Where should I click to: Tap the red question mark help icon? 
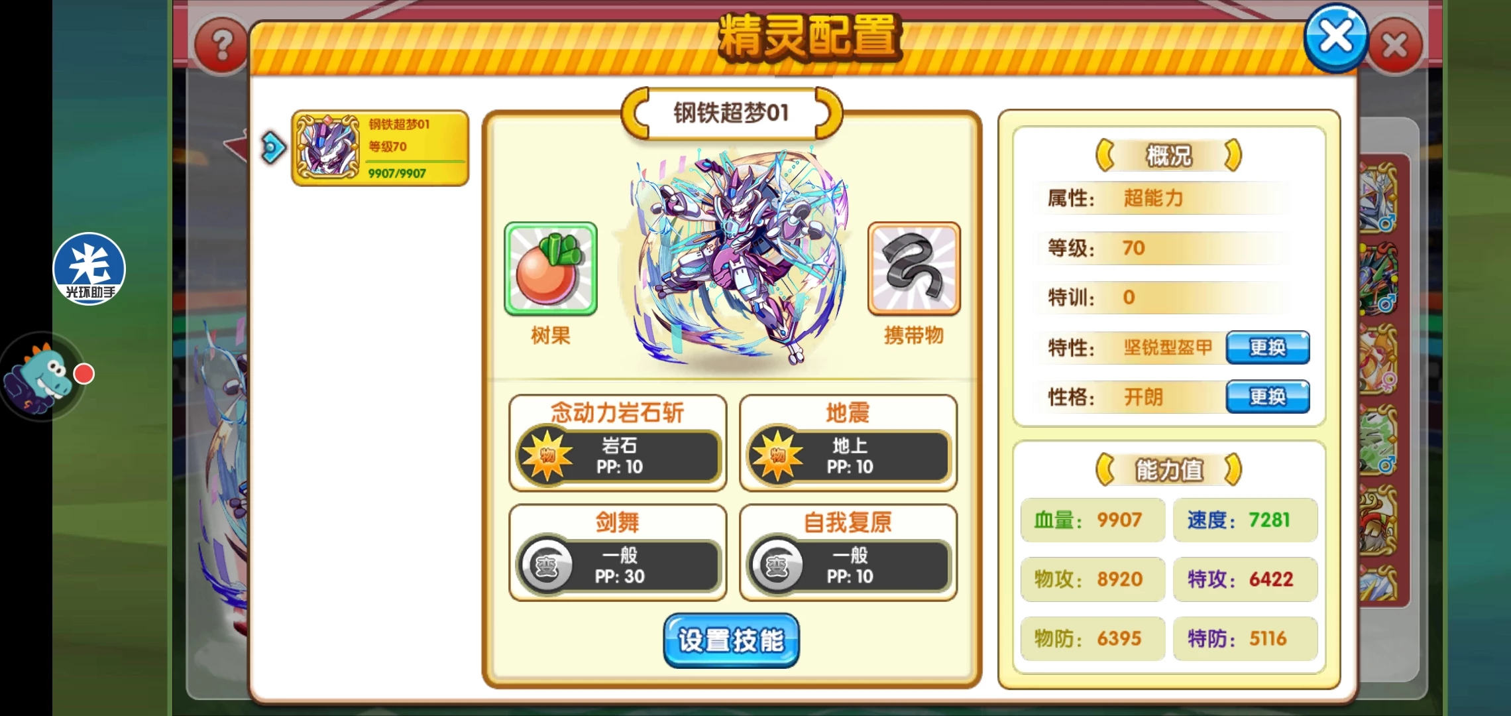pos(222,46)
